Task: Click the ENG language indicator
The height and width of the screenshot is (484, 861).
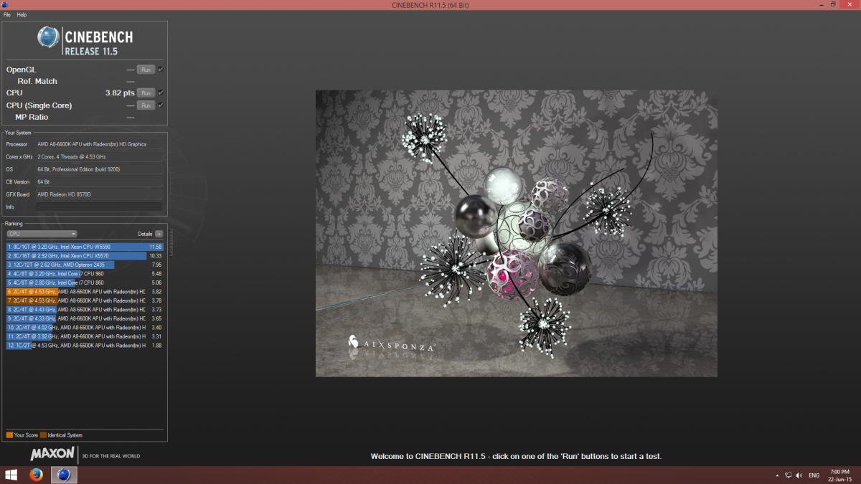Action: 814,475
